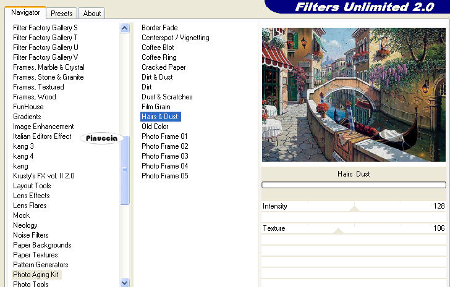Open the Presets tab
Screen dimensions: 450x287
(x=61, y=14)
